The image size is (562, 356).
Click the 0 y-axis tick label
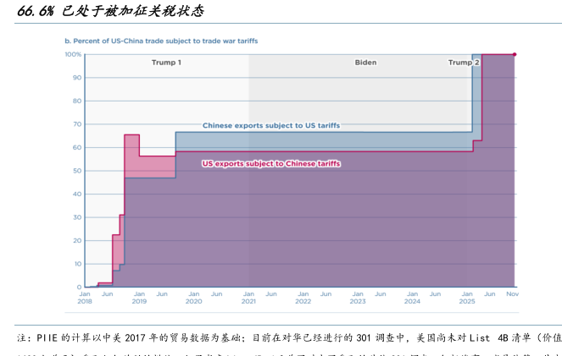pyautogui.click(x=78, y=288)
